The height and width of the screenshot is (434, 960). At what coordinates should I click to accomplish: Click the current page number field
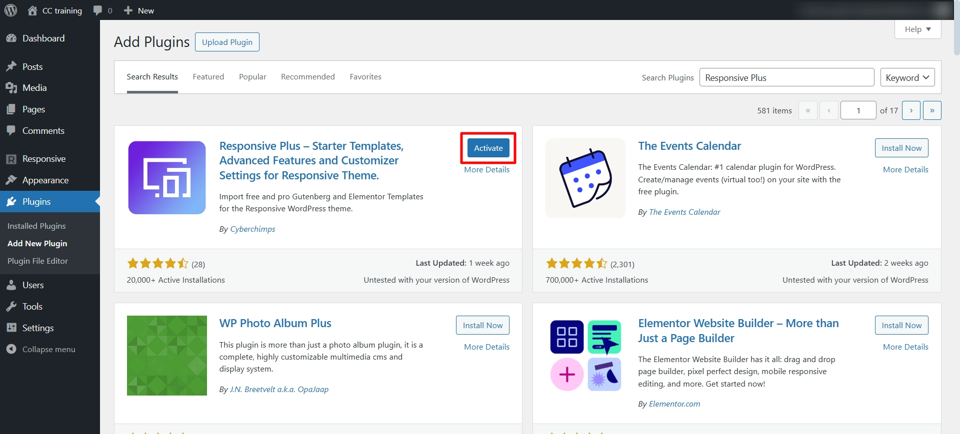(x=858, y=110)
